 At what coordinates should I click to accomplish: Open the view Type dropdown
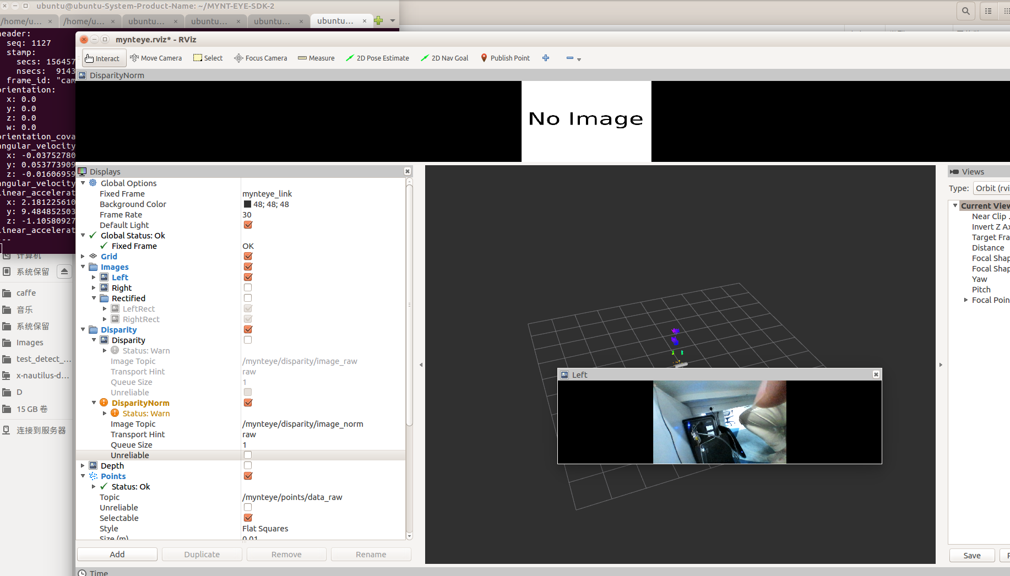pyautogui.click(x=991, y=188)
